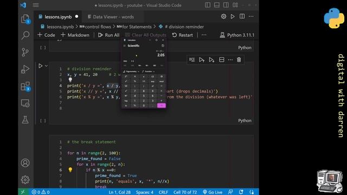Split the editor to the right
Image resolution: width=347 pixels, height=195 pixels.
(x=242, y=16)
